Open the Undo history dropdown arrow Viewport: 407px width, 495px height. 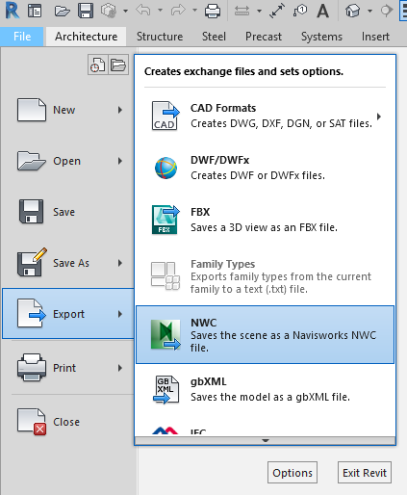pos(160,11)
